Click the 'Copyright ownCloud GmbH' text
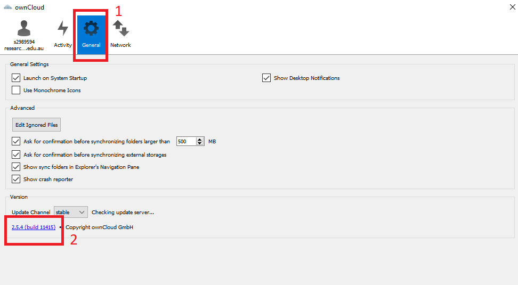 pos(100,227)
